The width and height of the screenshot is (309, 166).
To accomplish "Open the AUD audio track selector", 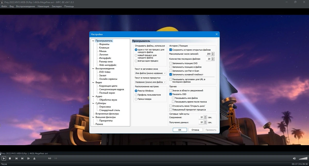I will 49,158.
